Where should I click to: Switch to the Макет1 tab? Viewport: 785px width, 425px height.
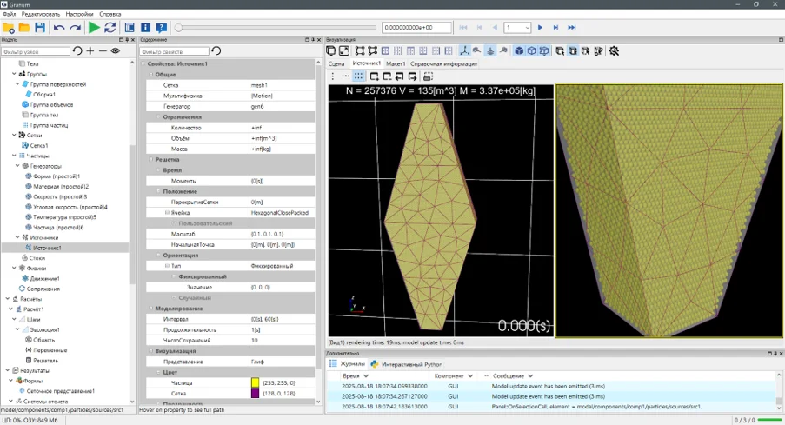coord(396,64)
